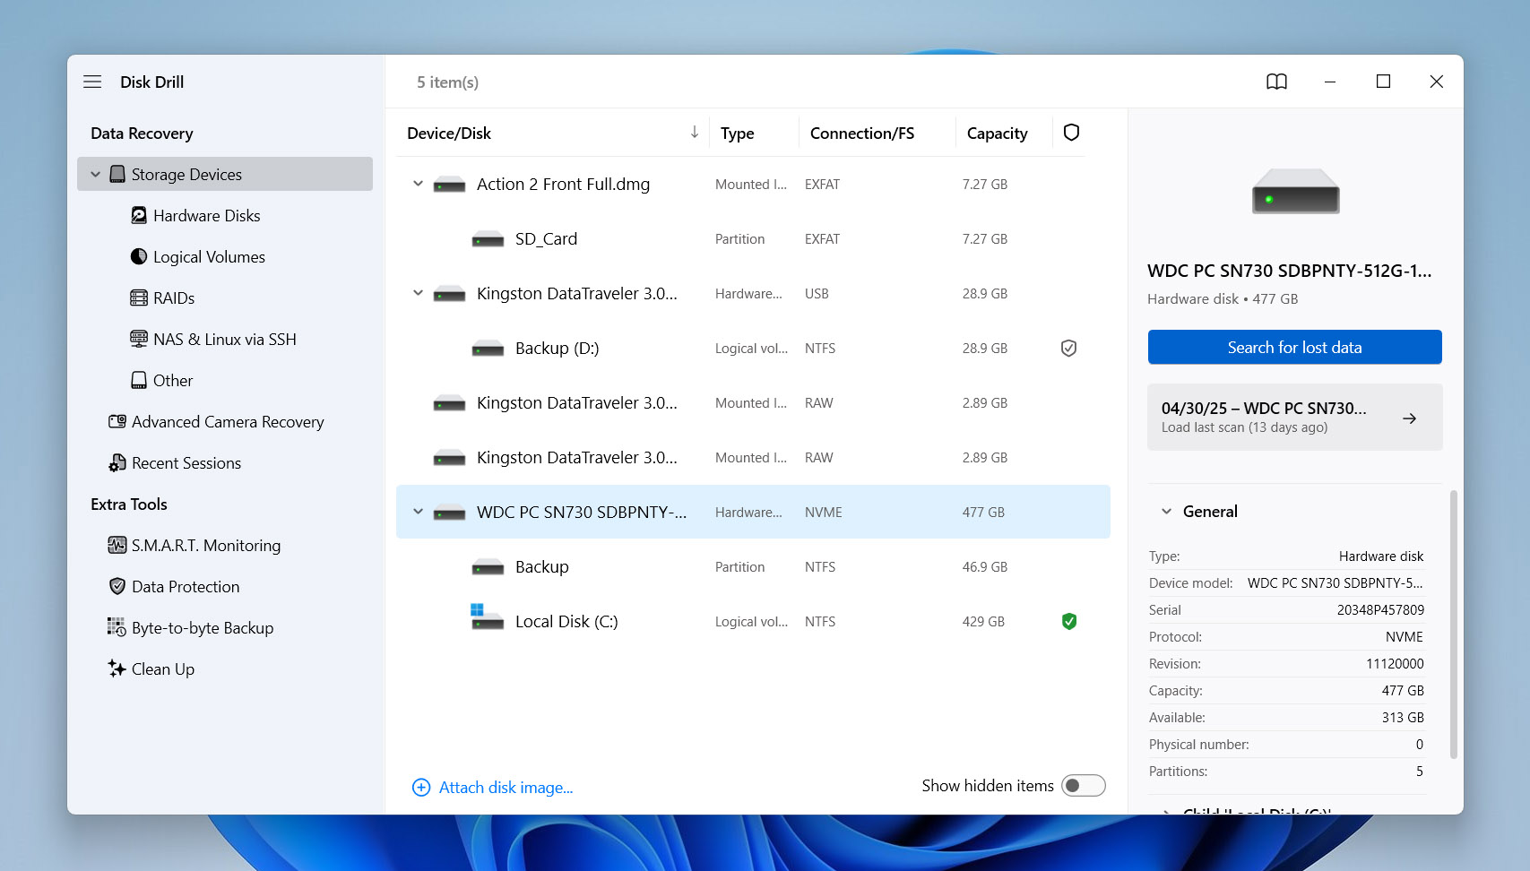The image size is (1530, 871).
Task: Click the serial number 20348P457809
Action: (1380, 610)
